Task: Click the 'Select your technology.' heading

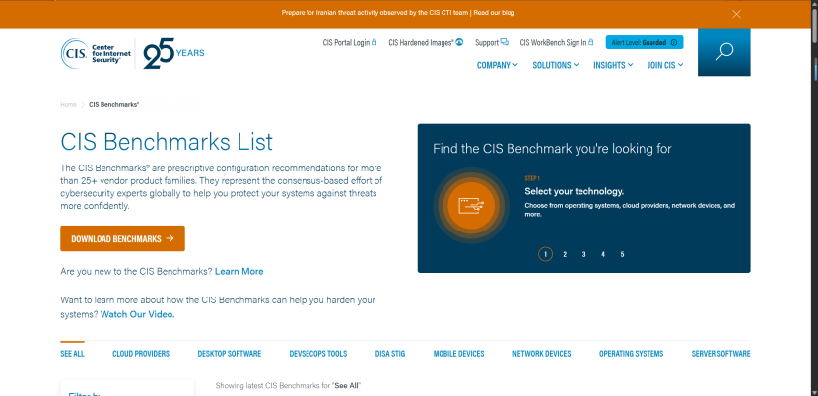Action: [574, 191]
